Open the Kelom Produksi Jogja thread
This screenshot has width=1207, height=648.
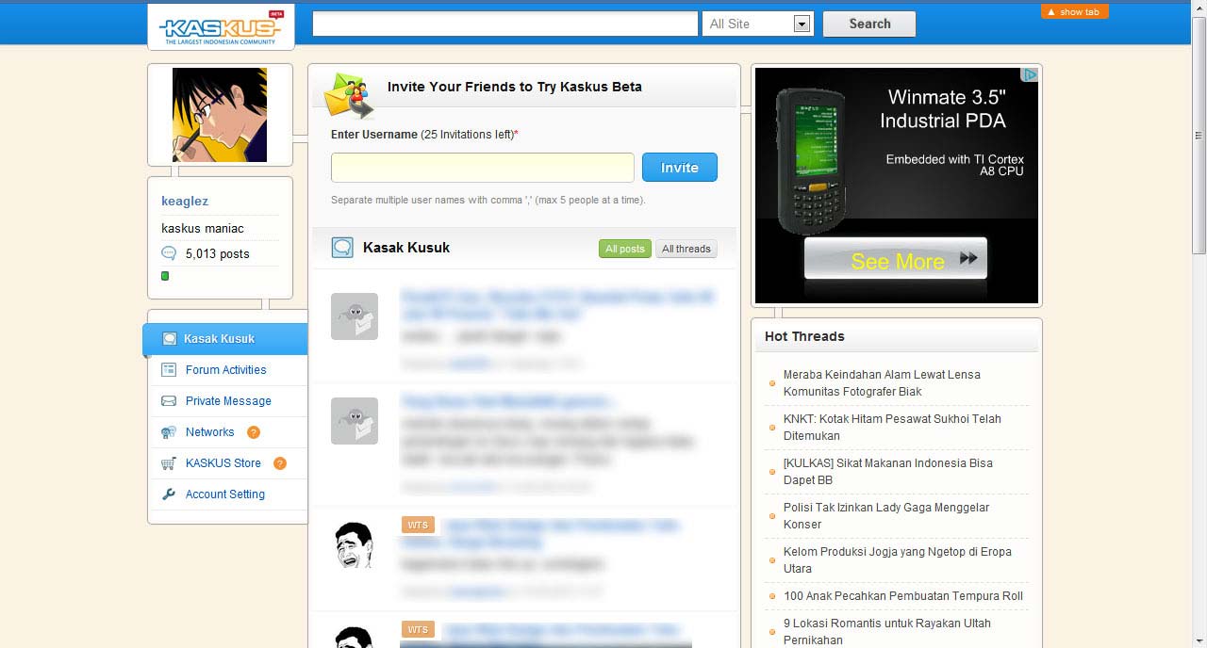point(898,560)
